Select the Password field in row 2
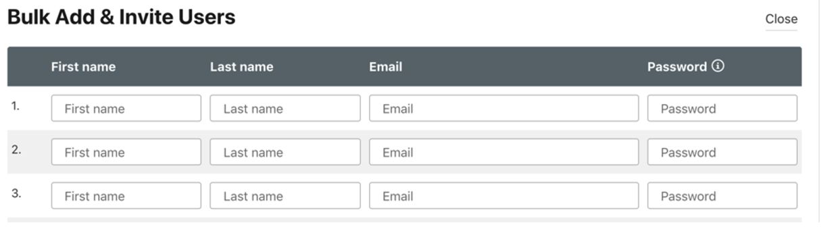 [722, 152]
